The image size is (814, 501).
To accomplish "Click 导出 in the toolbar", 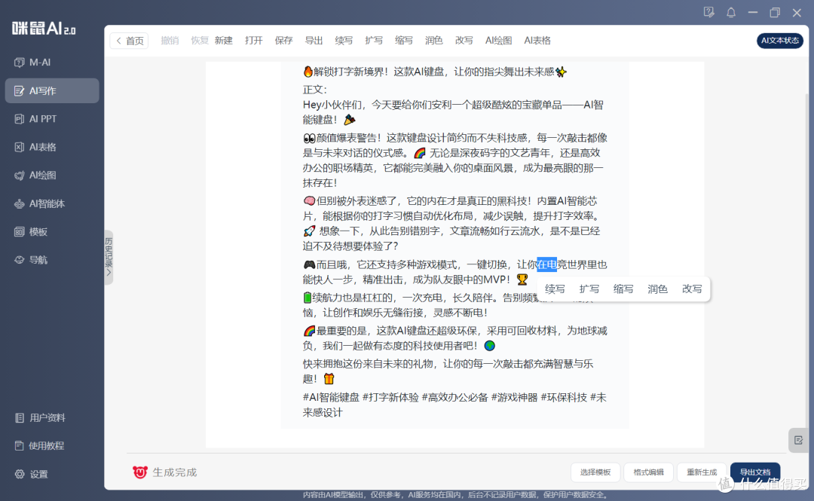I will point(314,41).
